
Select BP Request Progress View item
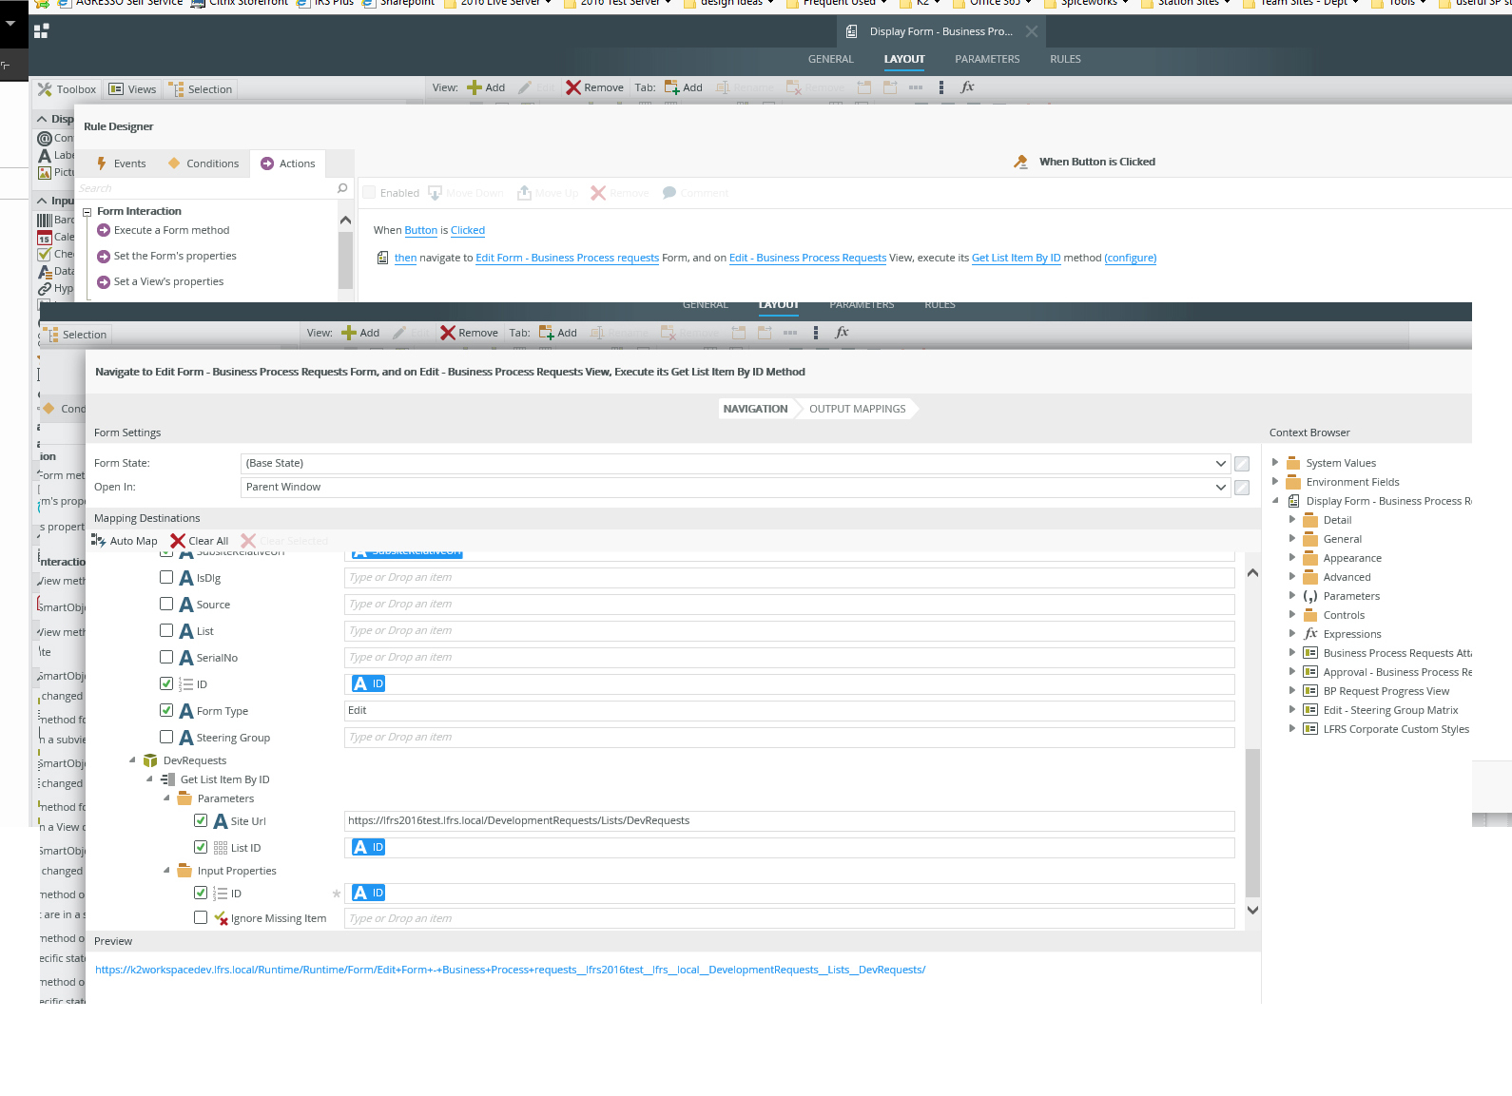click(x=1386, y=691)
